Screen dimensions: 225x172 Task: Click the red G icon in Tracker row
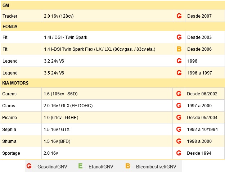[179, 16]
